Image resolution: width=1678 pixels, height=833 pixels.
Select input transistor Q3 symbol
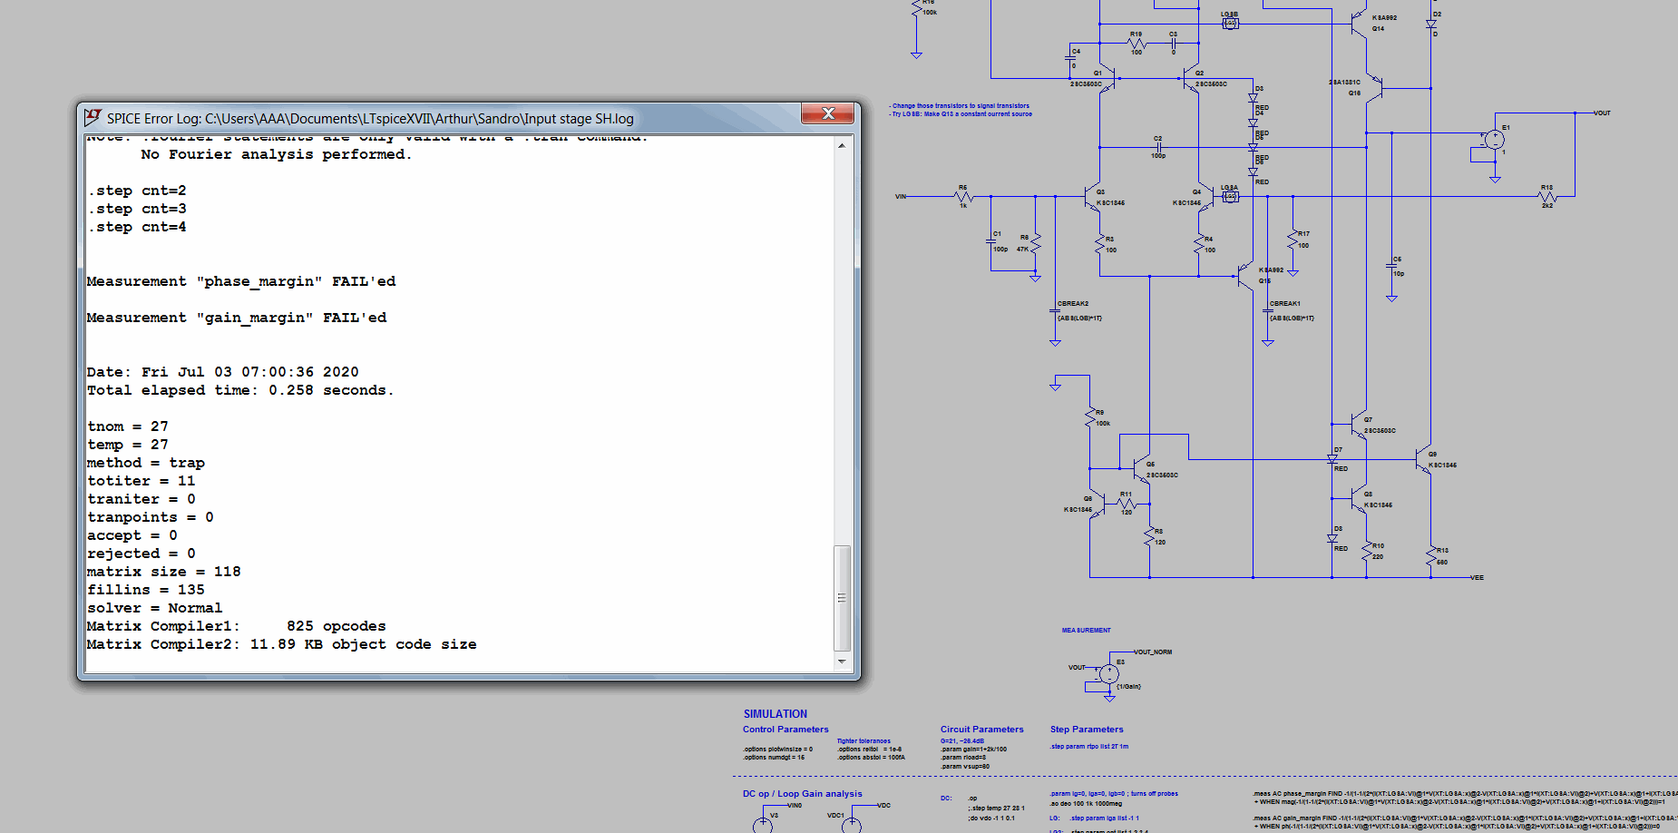tap(1093, 197)
